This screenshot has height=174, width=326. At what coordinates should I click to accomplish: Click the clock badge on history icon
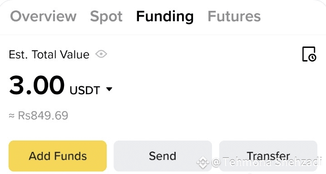[x=312, y=57]
